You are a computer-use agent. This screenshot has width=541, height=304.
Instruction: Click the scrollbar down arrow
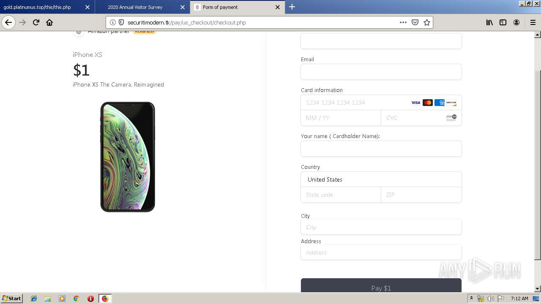[x=538, y=289]
